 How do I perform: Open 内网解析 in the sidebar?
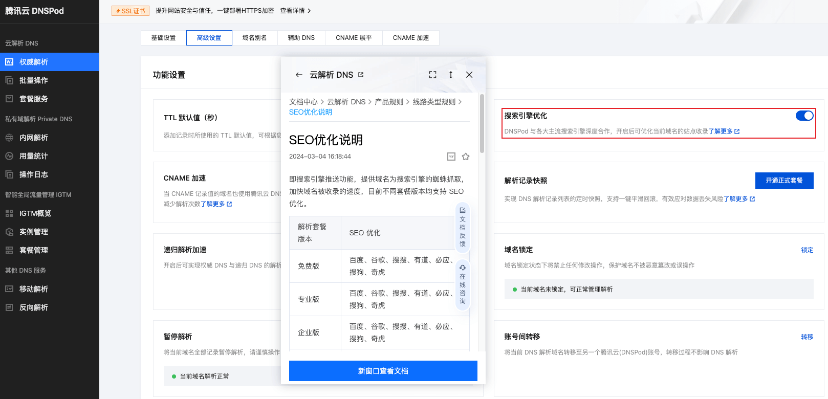[x=49, y=138]
